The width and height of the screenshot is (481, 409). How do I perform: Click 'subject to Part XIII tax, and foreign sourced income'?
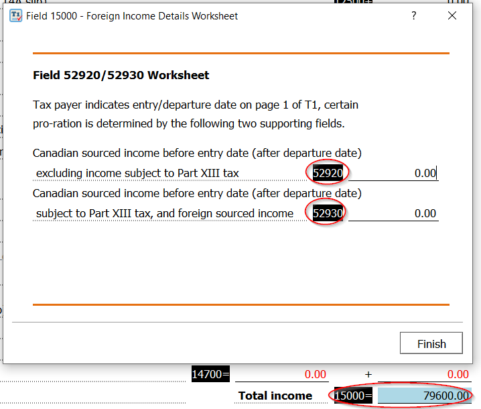click(x=165, y=213)
